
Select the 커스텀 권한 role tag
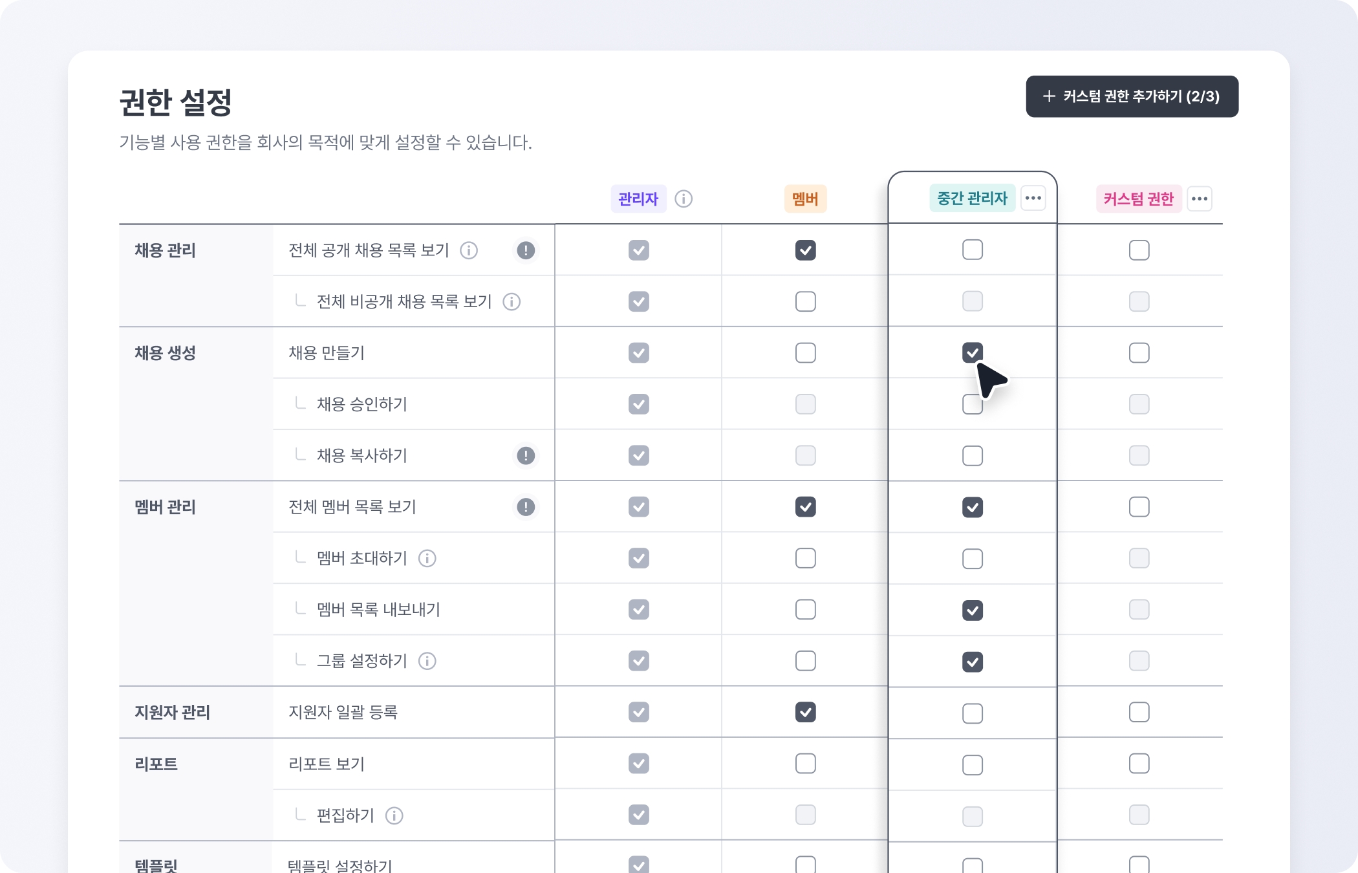point(1138,199)
